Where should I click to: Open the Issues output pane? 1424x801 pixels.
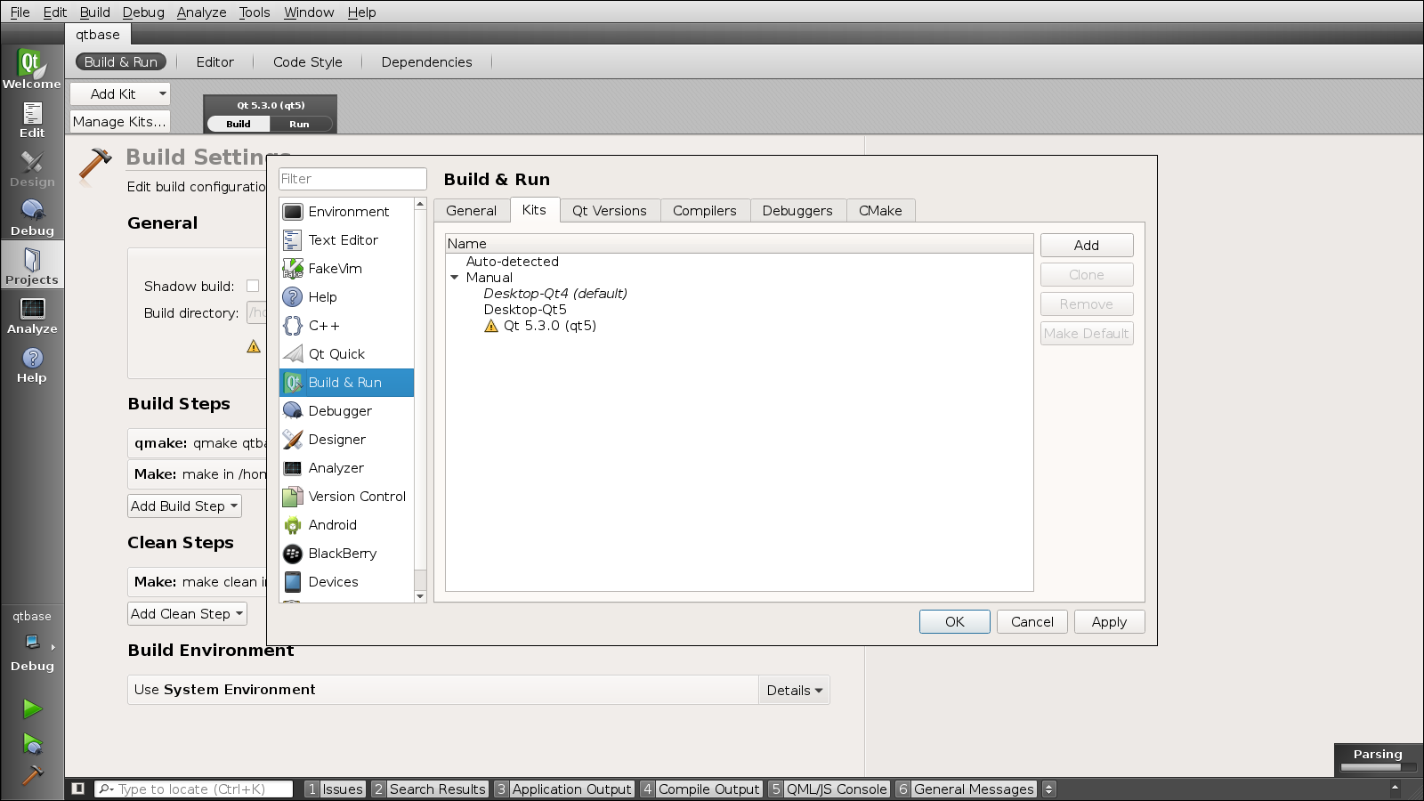(335, 789)
